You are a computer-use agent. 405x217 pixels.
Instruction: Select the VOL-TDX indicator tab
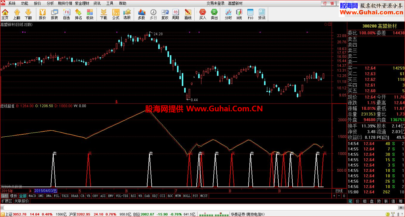pos(122,196)
